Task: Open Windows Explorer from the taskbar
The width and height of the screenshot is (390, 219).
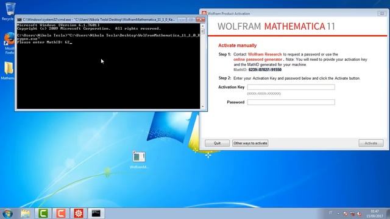Action: point(26,214)
